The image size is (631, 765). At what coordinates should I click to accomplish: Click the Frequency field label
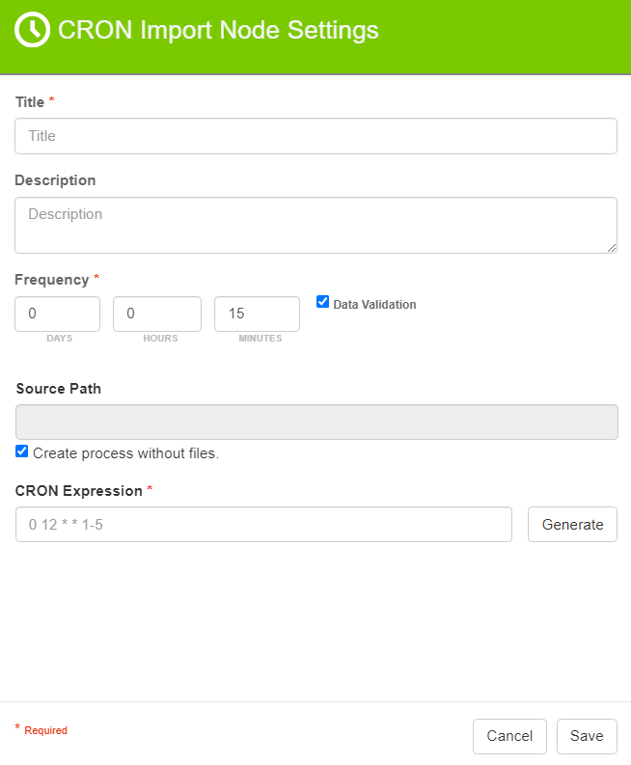[x=52, y=280]
